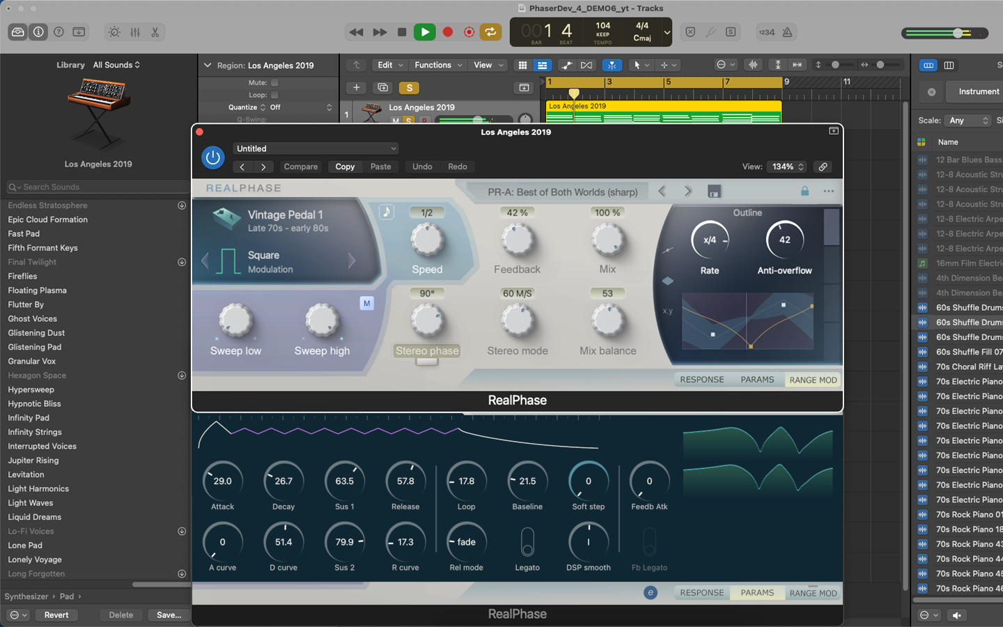
Task: Enable the region Mute checkbox
Action: point(274,82)
